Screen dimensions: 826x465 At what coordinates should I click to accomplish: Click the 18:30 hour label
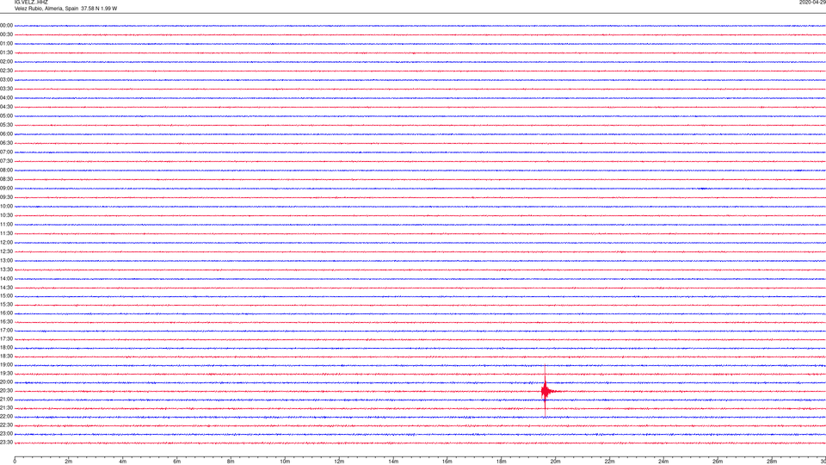point(6,356)
